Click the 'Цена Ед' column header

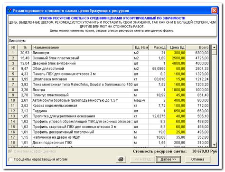[x=176, y=48]
